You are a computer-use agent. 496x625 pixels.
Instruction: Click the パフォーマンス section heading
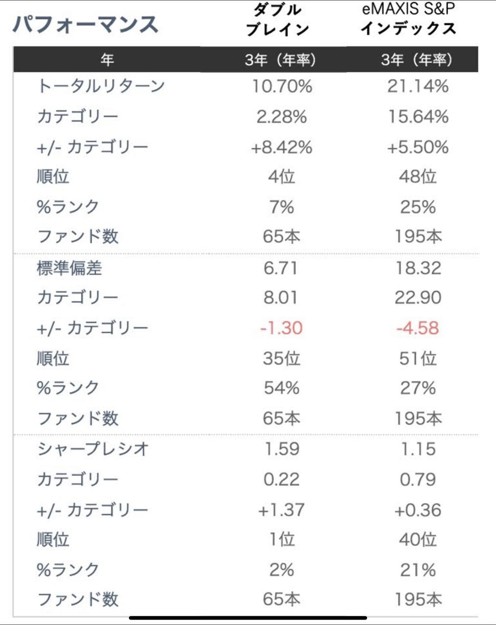86,24
